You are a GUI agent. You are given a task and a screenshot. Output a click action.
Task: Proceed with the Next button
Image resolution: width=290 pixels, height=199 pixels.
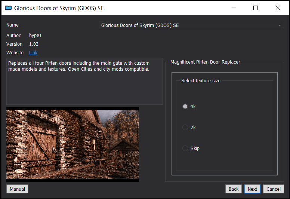pyautogui.click(x=252, y=189)
